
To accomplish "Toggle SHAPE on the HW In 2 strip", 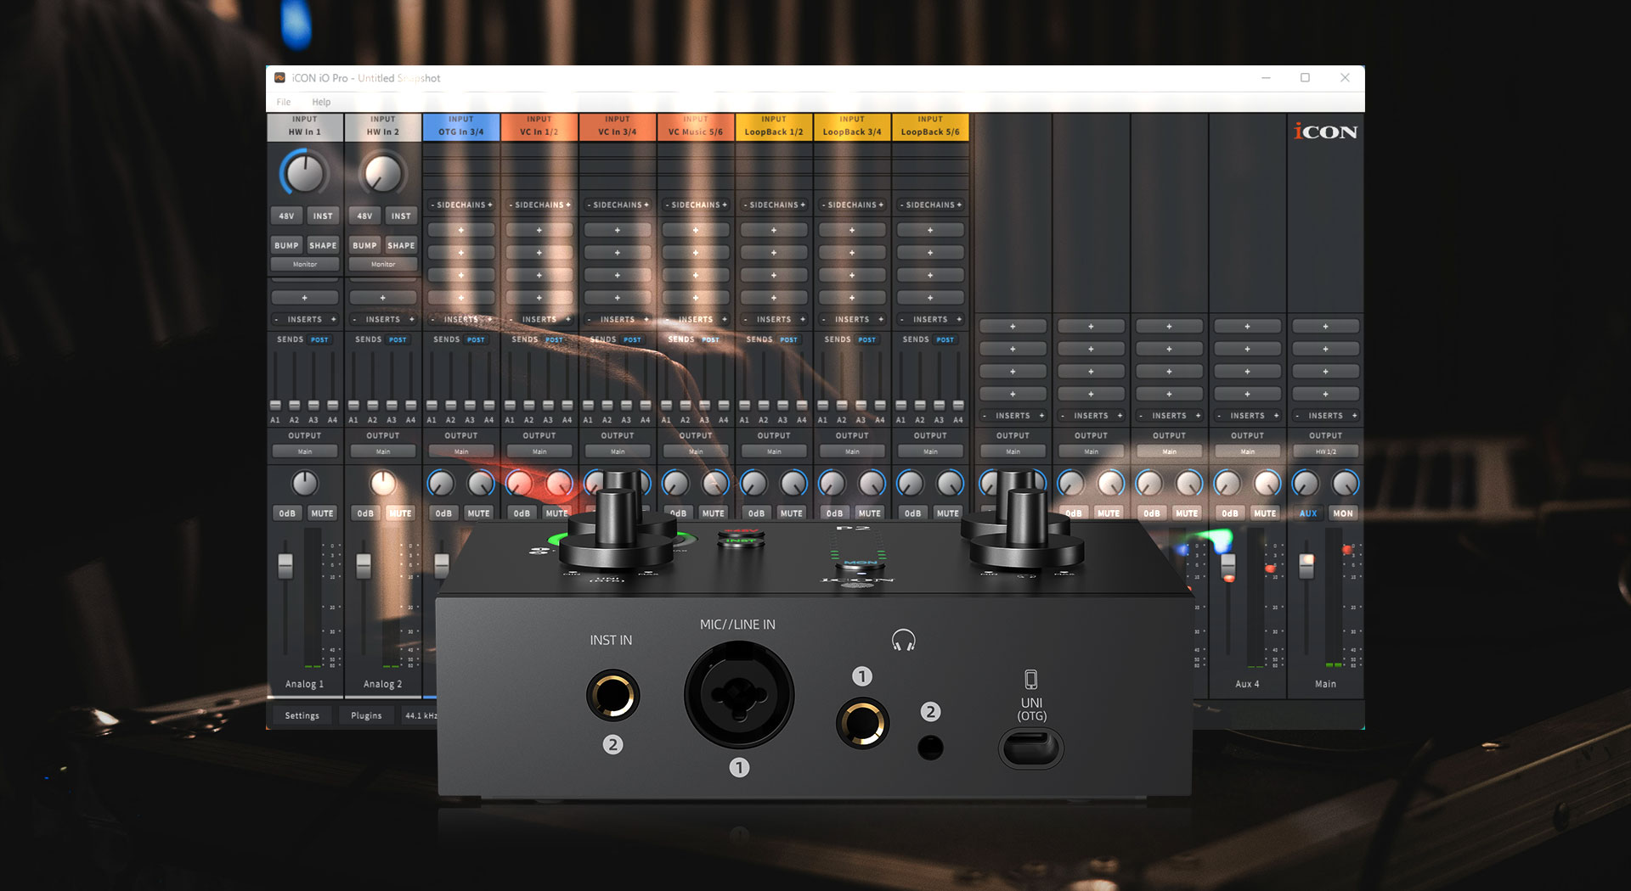I will (x=401, y=245).
